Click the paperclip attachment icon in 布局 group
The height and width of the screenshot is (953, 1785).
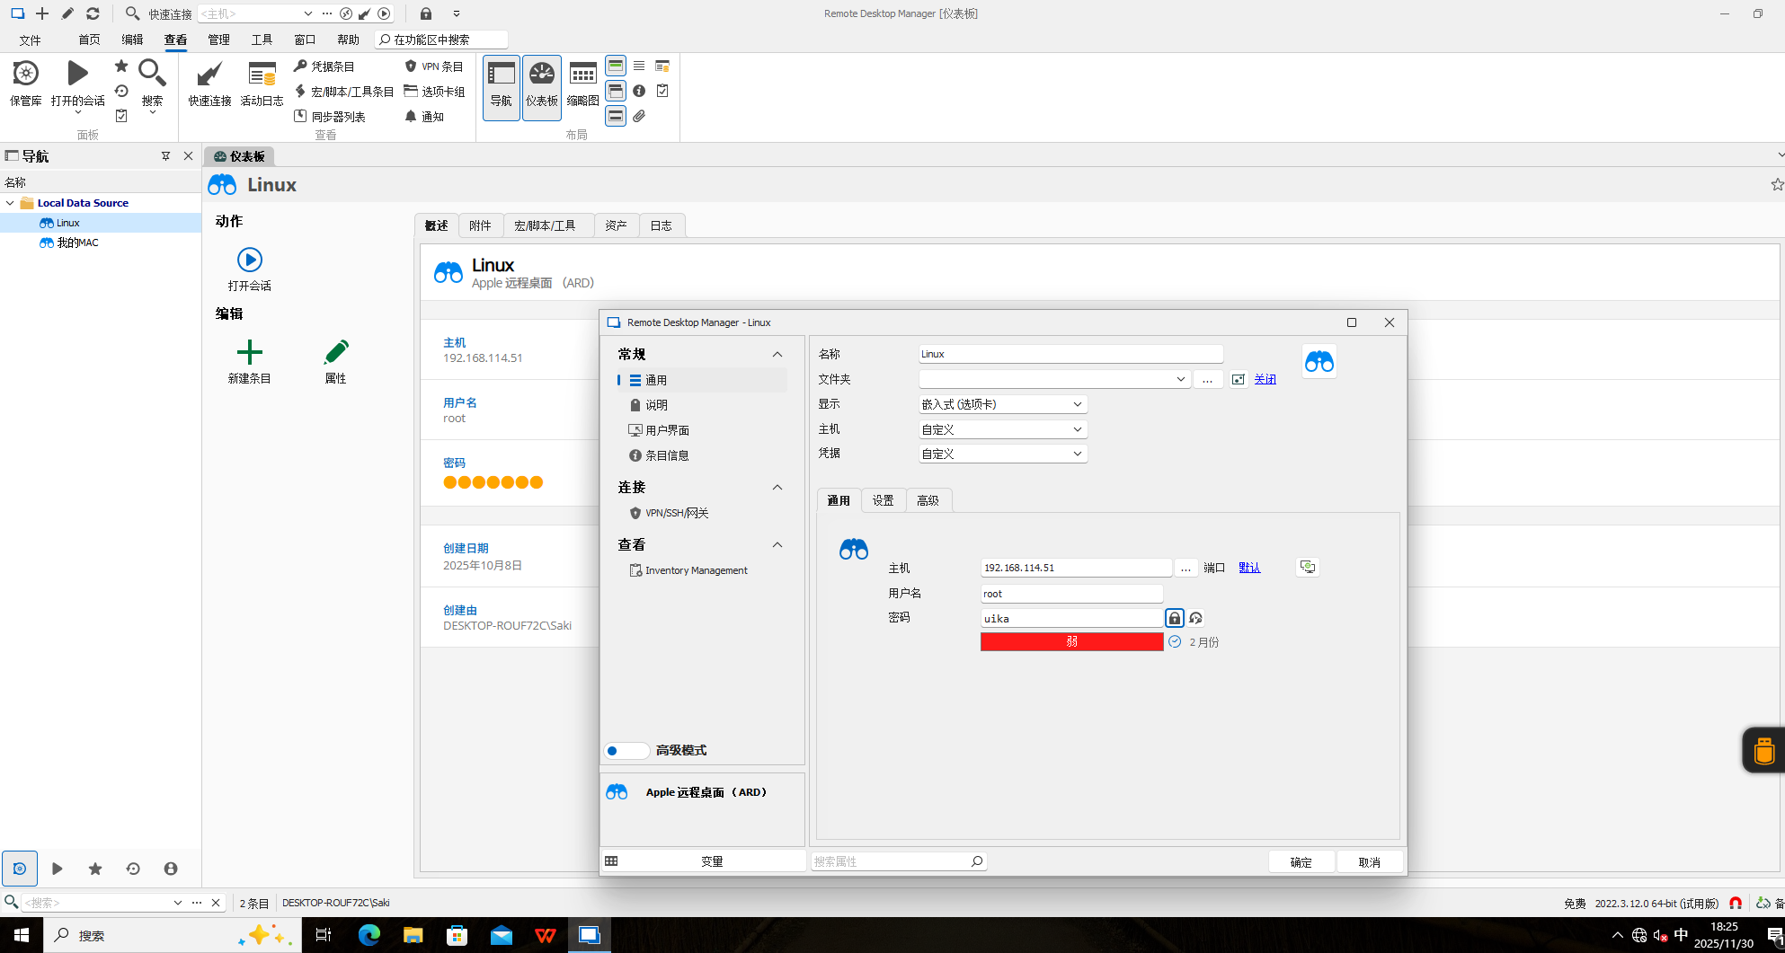639,116
